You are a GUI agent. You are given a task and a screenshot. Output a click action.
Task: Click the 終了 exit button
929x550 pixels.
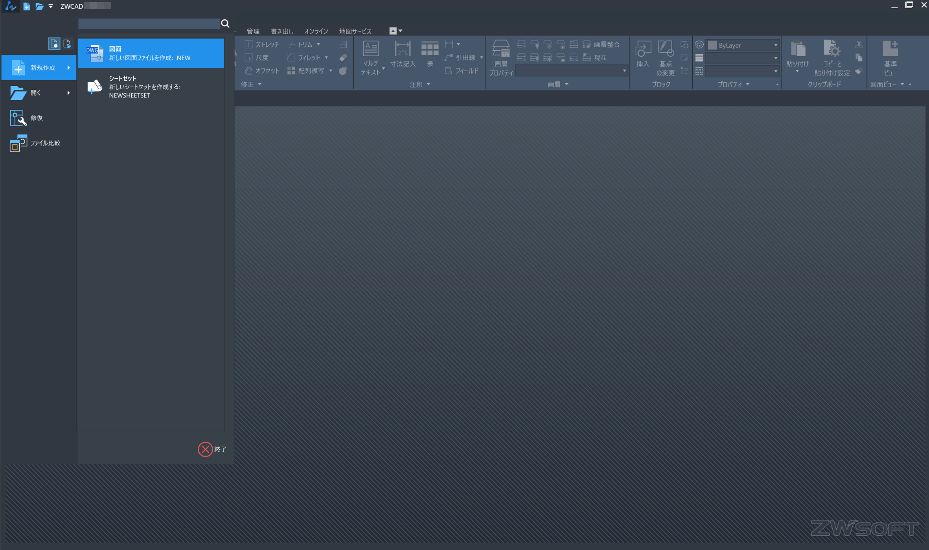pyautogui.click(x=212, y=449)
